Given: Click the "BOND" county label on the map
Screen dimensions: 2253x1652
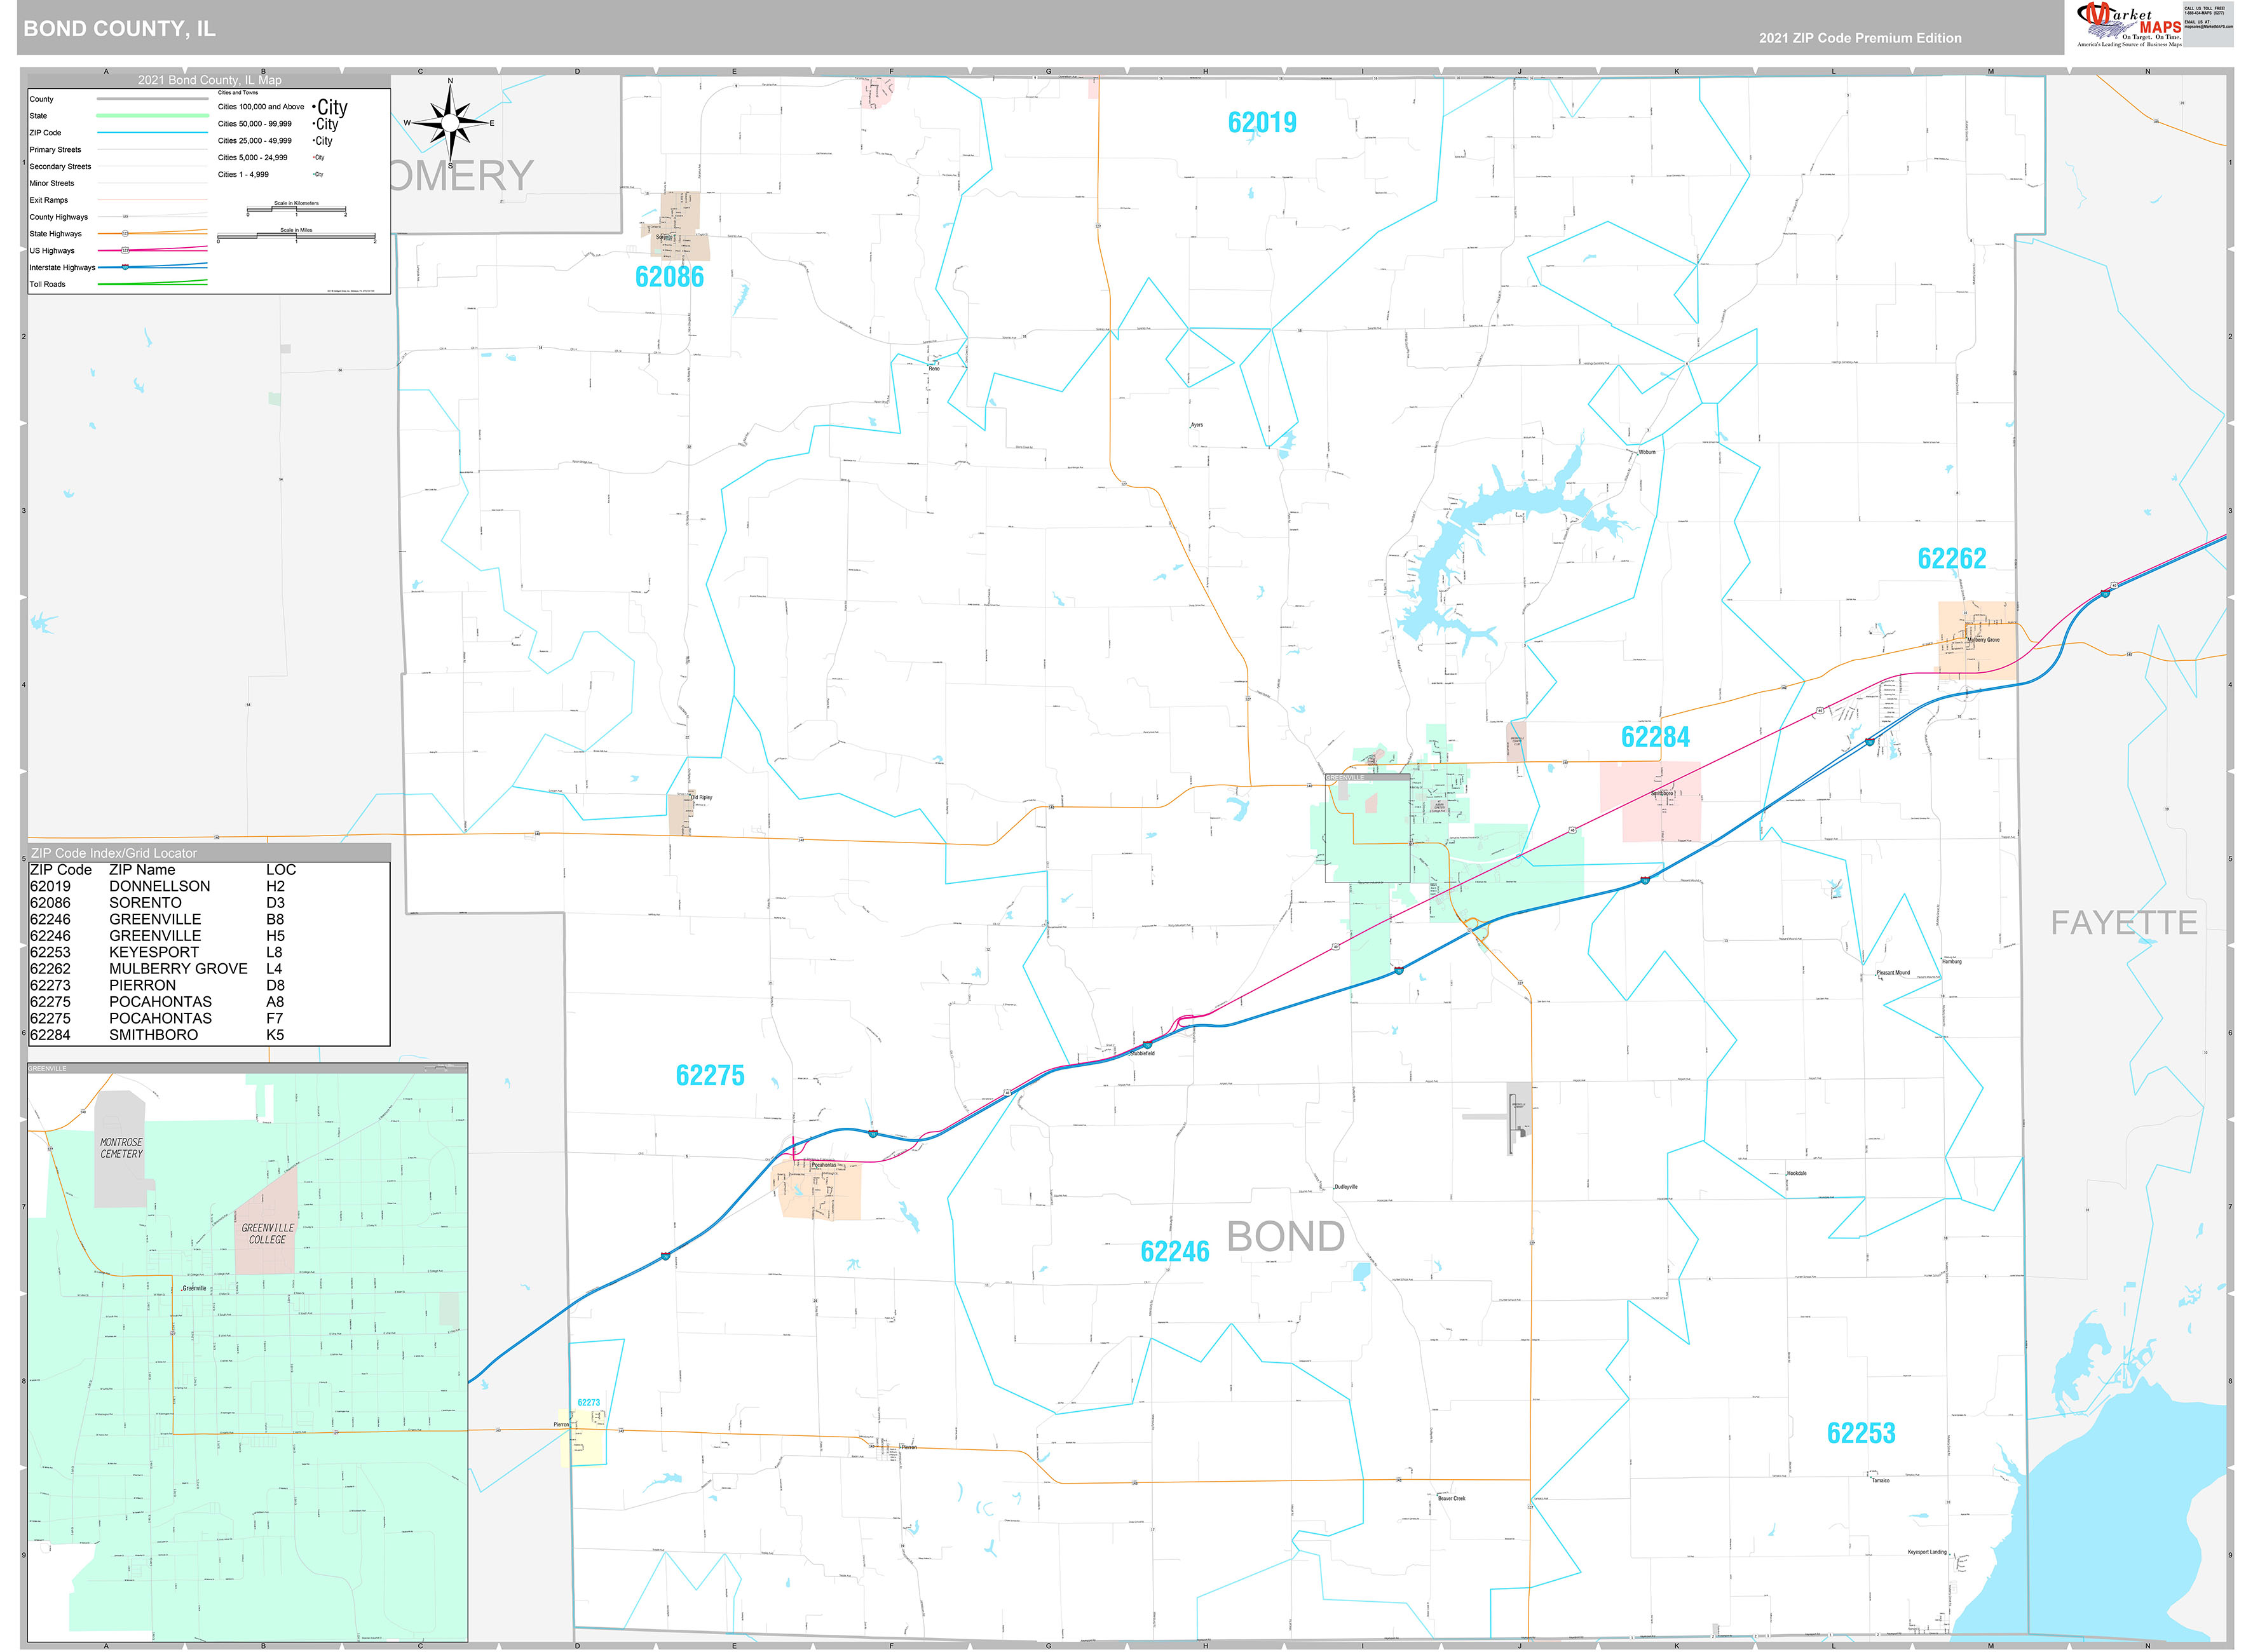Looking at the screenshot, I should coord(1285,1237).
